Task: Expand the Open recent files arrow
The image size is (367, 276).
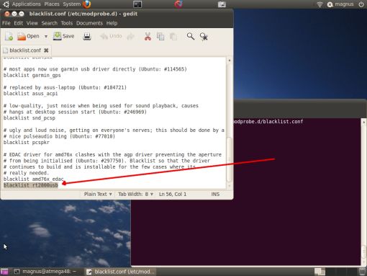Action: (x=46, y=37)
